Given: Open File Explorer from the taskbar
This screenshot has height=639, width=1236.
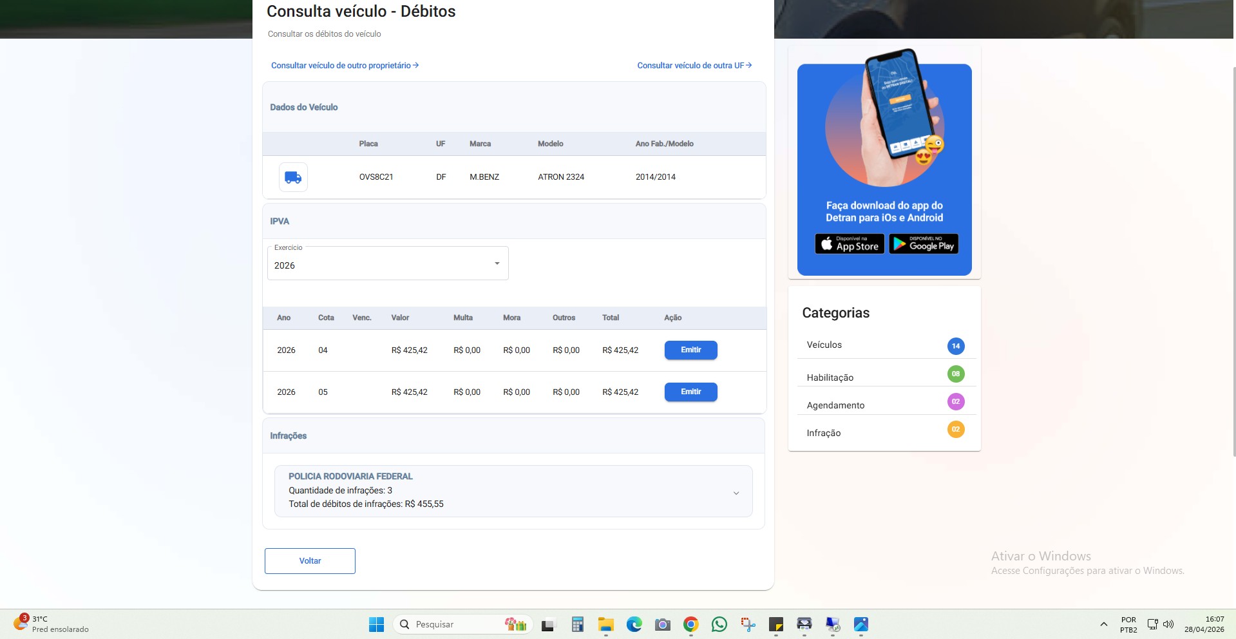Looking at the screenshot, I should (x=605, y=624).
